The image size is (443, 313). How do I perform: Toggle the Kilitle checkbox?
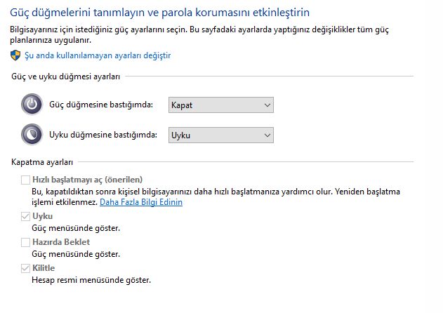tap(26, 269)
